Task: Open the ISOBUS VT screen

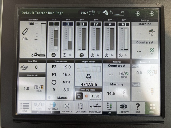Action: [x=123, y=108]
